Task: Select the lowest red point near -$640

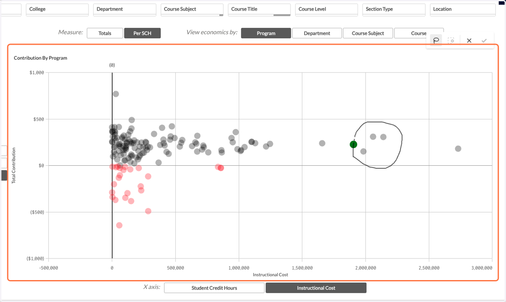Action: pos(119,225)
